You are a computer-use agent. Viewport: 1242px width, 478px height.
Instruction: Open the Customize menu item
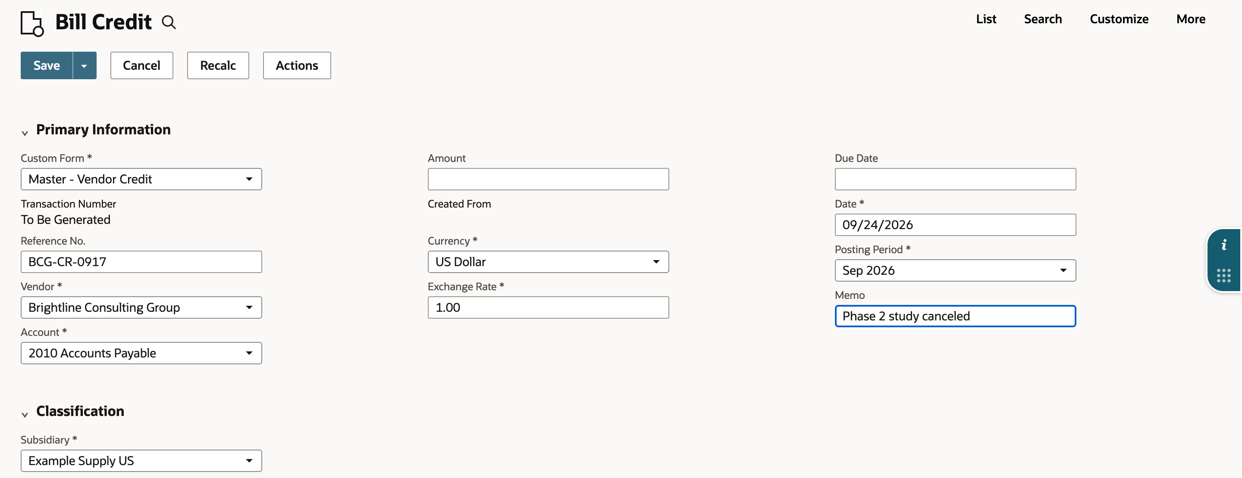[1119, 19]
